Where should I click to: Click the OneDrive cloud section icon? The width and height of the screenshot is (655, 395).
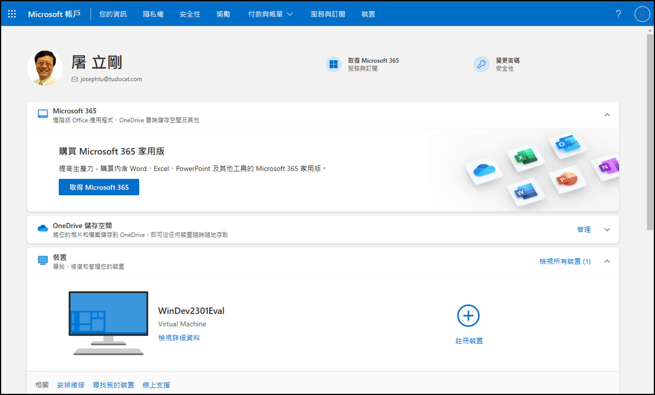(43, 228)
